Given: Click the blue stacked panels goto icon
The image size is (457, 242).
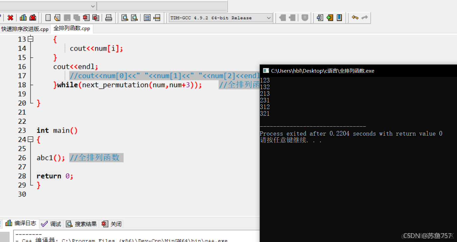Looking at the screenshot, I should [x=147, y=18].
